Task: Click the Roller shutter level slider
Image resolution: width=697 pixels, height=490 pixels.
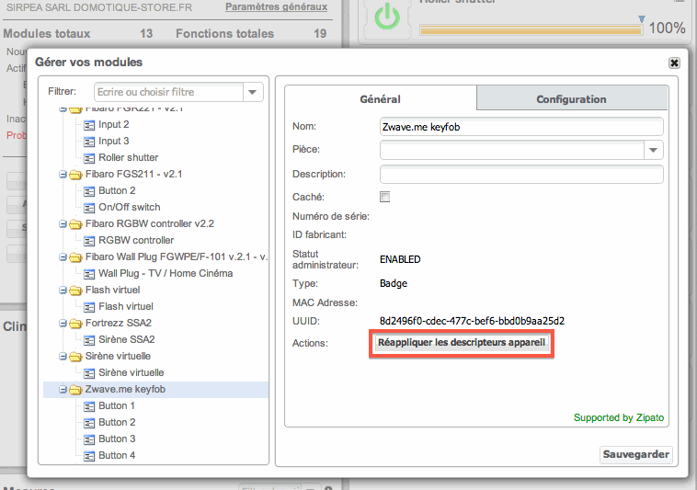Action: 531,30
